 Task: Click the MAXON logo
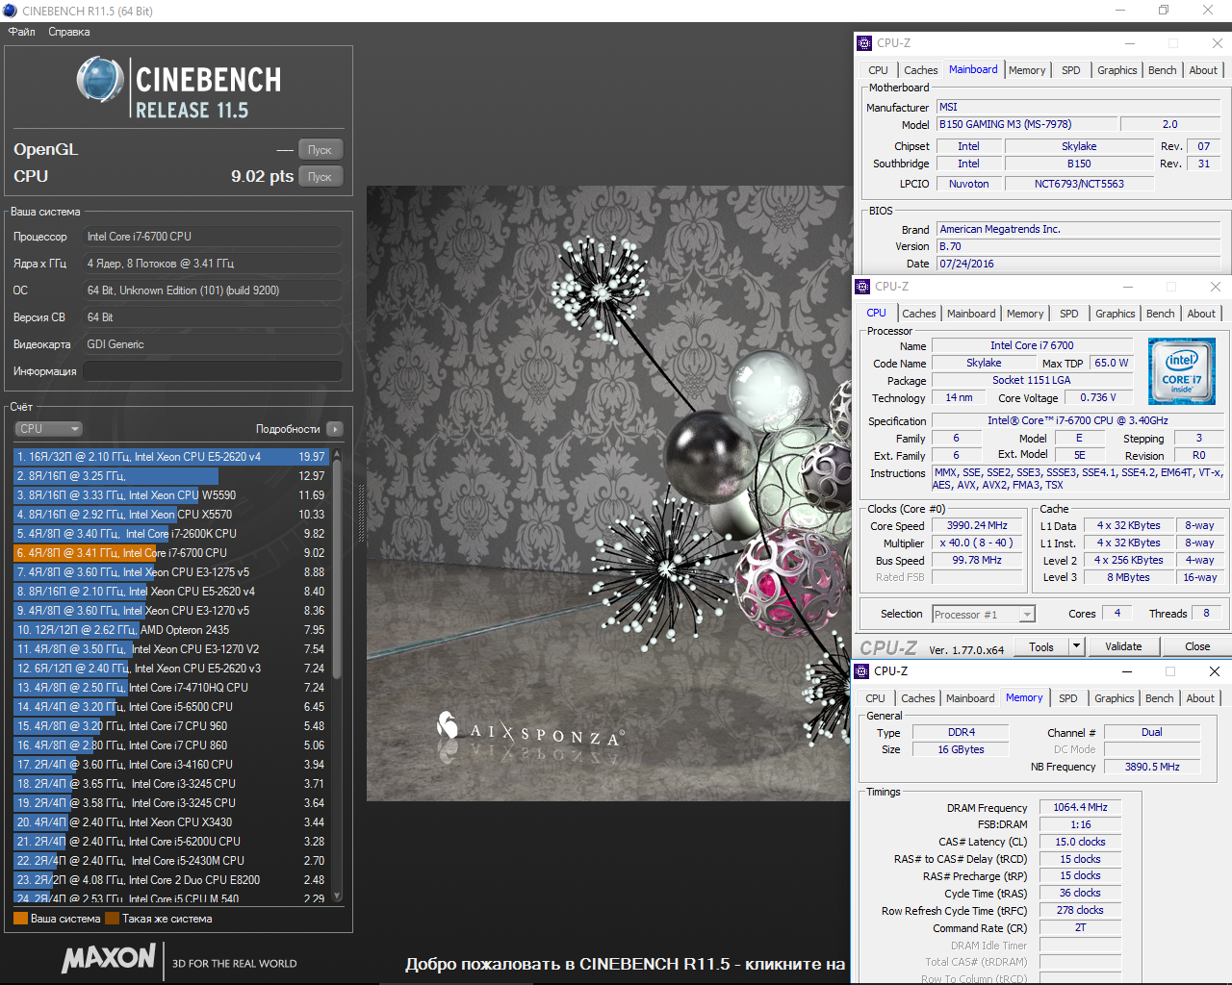pos(108,957)
